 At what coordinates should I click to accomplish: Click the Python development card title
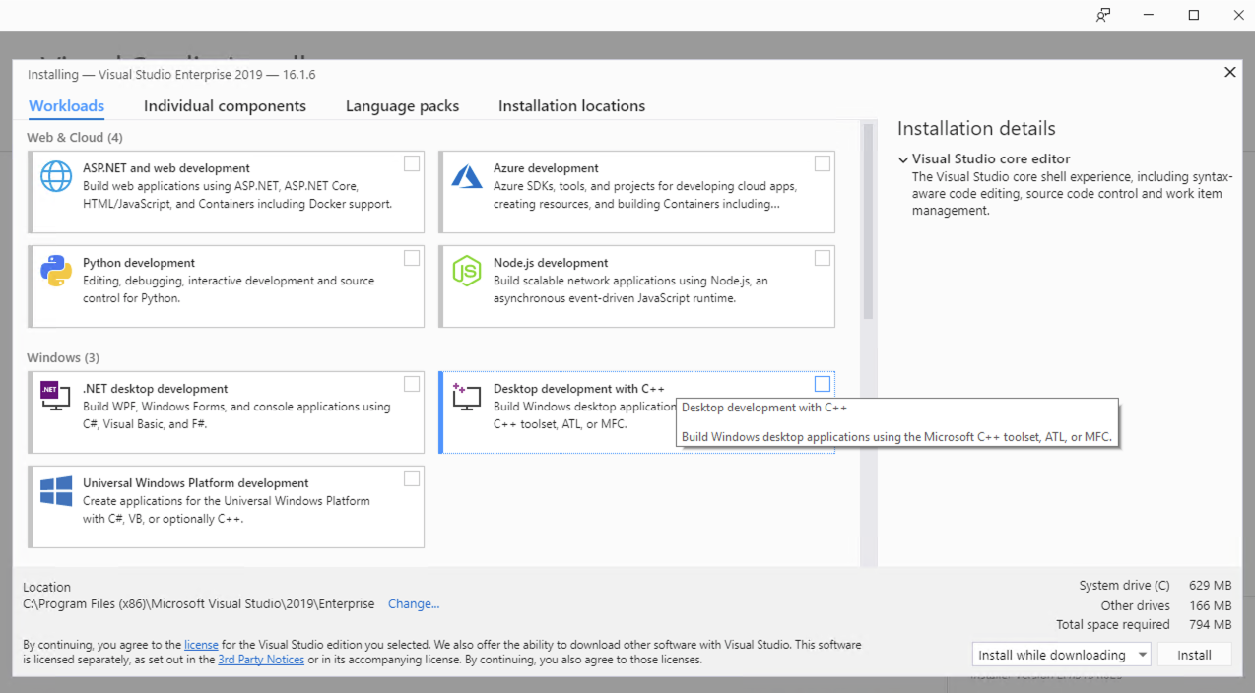coord(139,263)
